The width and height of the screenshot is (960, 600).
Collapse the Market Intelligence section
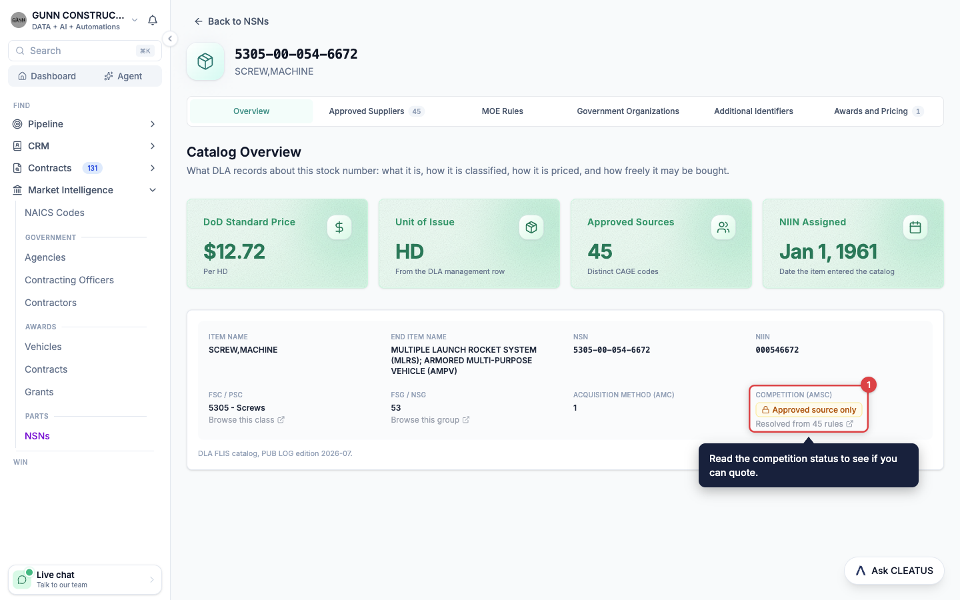(153, 190)
